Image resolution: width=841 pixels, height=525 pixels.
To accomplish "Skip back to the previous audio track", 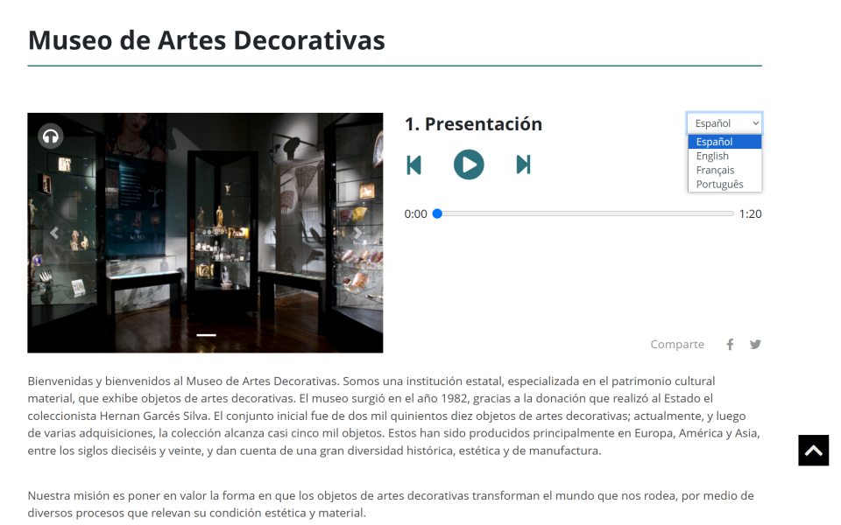I will pos(414,164).
